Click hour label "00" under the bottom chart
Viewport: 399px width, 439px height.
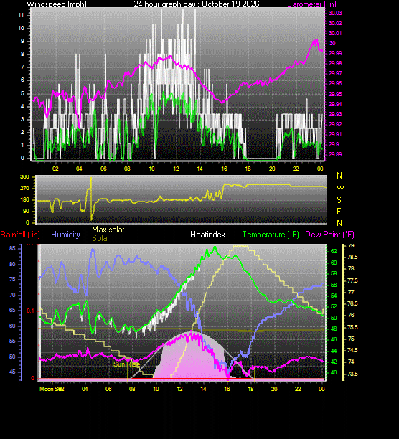pyautogui.click(x=321, y=389)
